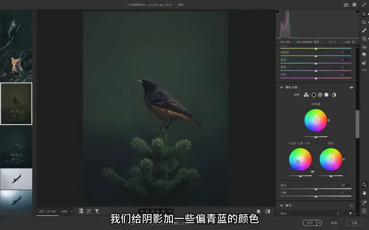Open the preferences gear icon
This screenshot has width=369, height=230.
pos(354,4)
